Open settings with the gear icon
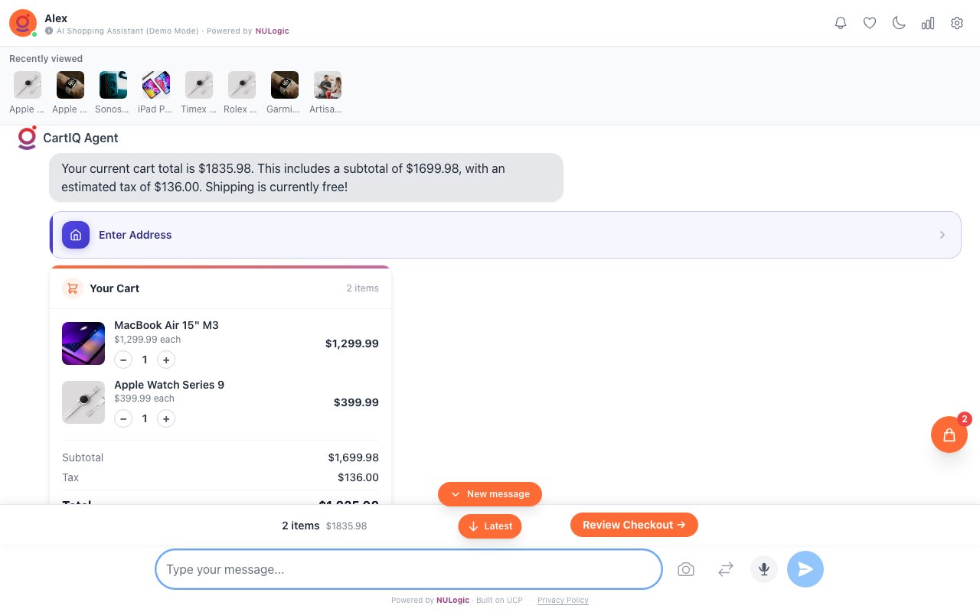This screenshot has width=980, height=612. (x=957, y=23)
